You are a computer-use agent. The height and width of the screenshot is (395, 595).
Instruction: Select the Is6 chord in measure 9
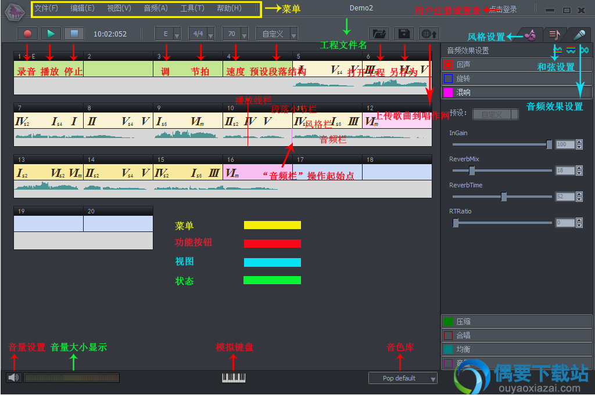(x=162, y=121)
